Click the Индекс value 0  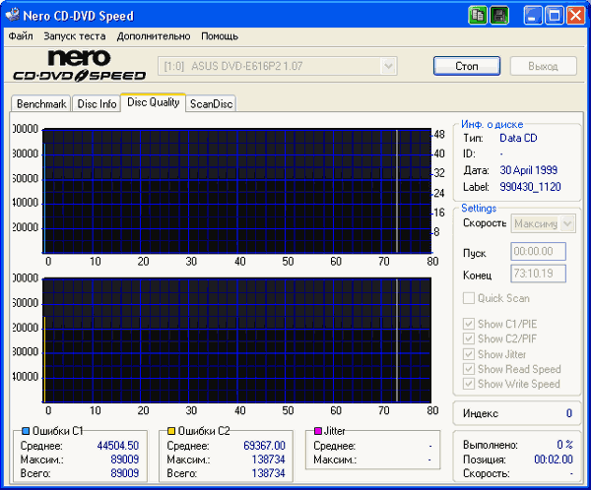point(569,413)
